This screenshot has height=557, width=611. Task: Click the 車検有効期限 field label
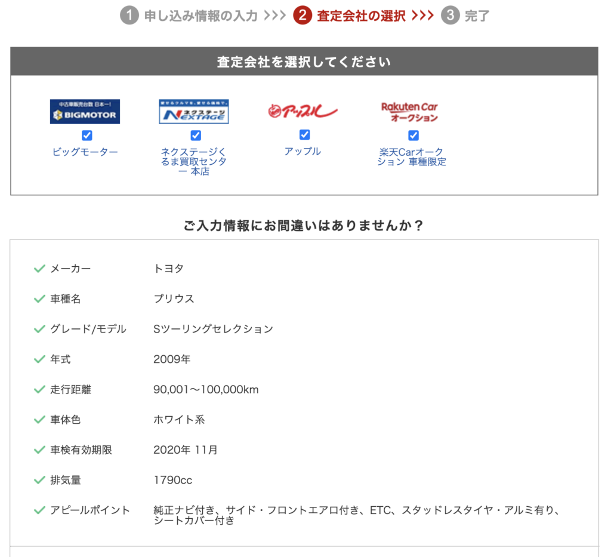click(81, 450)
